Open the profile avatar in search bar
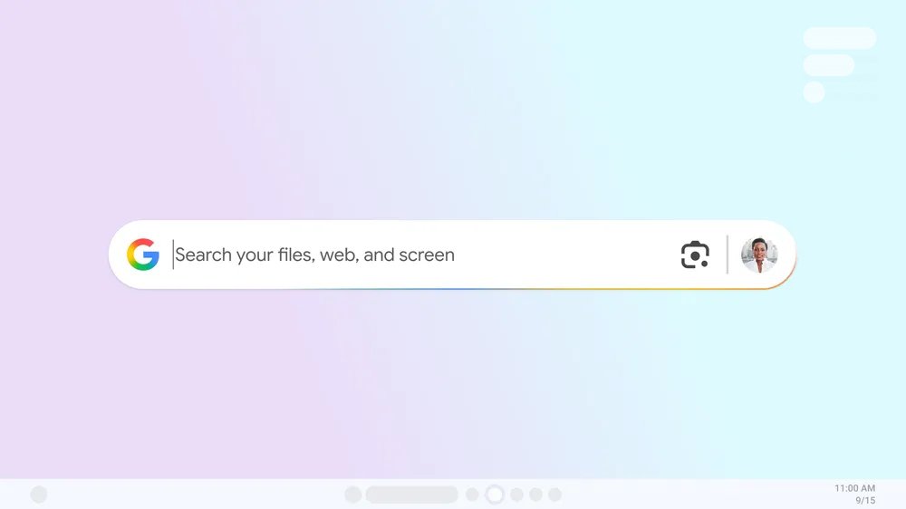This screenshot has width=906, height=509. (x=759, y=254)
